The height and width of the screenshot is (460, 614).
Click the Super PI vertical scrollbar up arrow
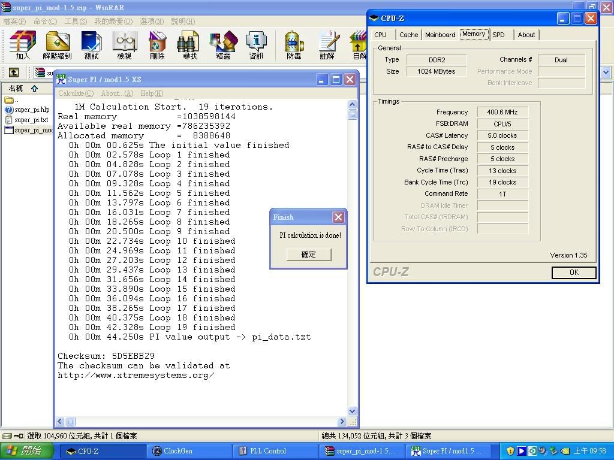pyautogui.click(x=352, y=104)
